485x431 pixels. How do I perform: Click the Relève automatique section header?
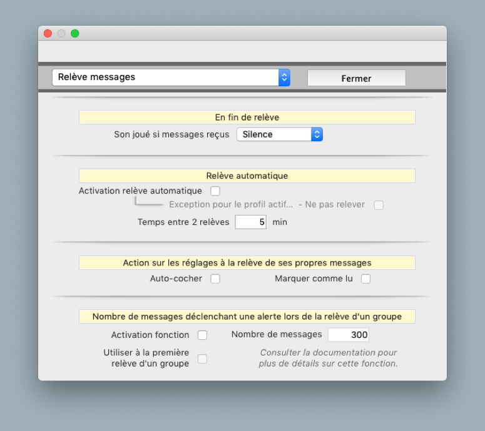pyautogui.click(x=247, y=176)
